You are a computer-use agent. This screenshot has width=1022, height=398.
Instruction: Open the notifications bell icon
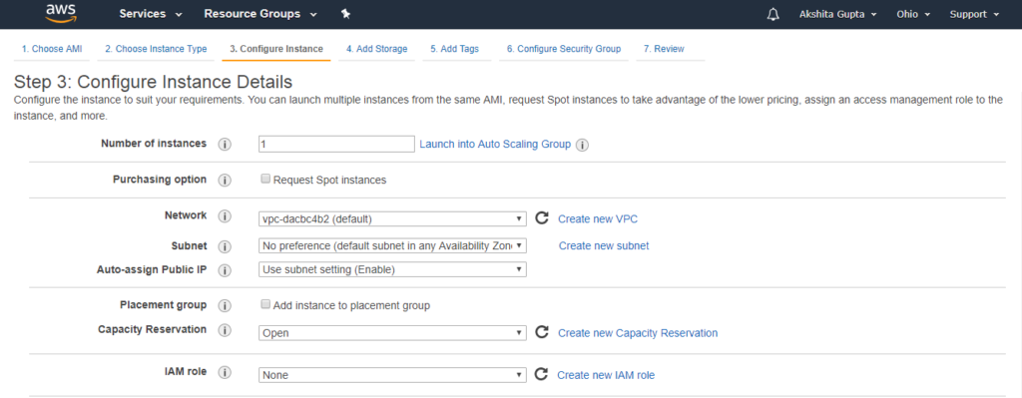[773, 14]
